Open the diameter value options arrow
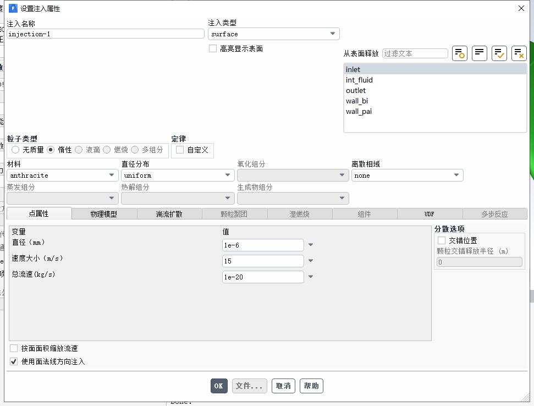The image size is (534, 406). 311,245
